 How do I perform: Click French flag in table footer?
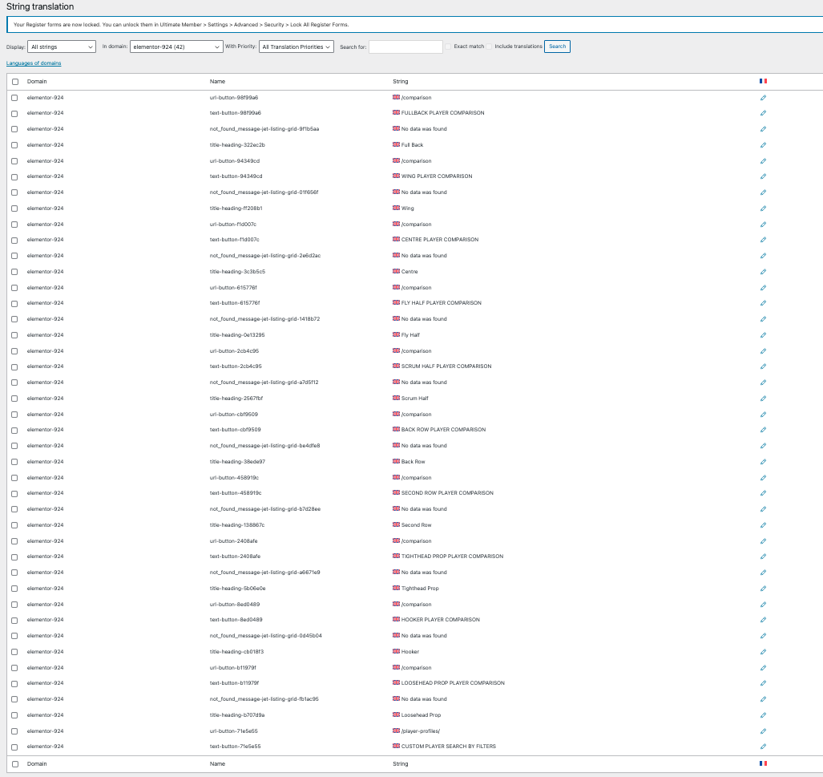click(x=763, y=763)
